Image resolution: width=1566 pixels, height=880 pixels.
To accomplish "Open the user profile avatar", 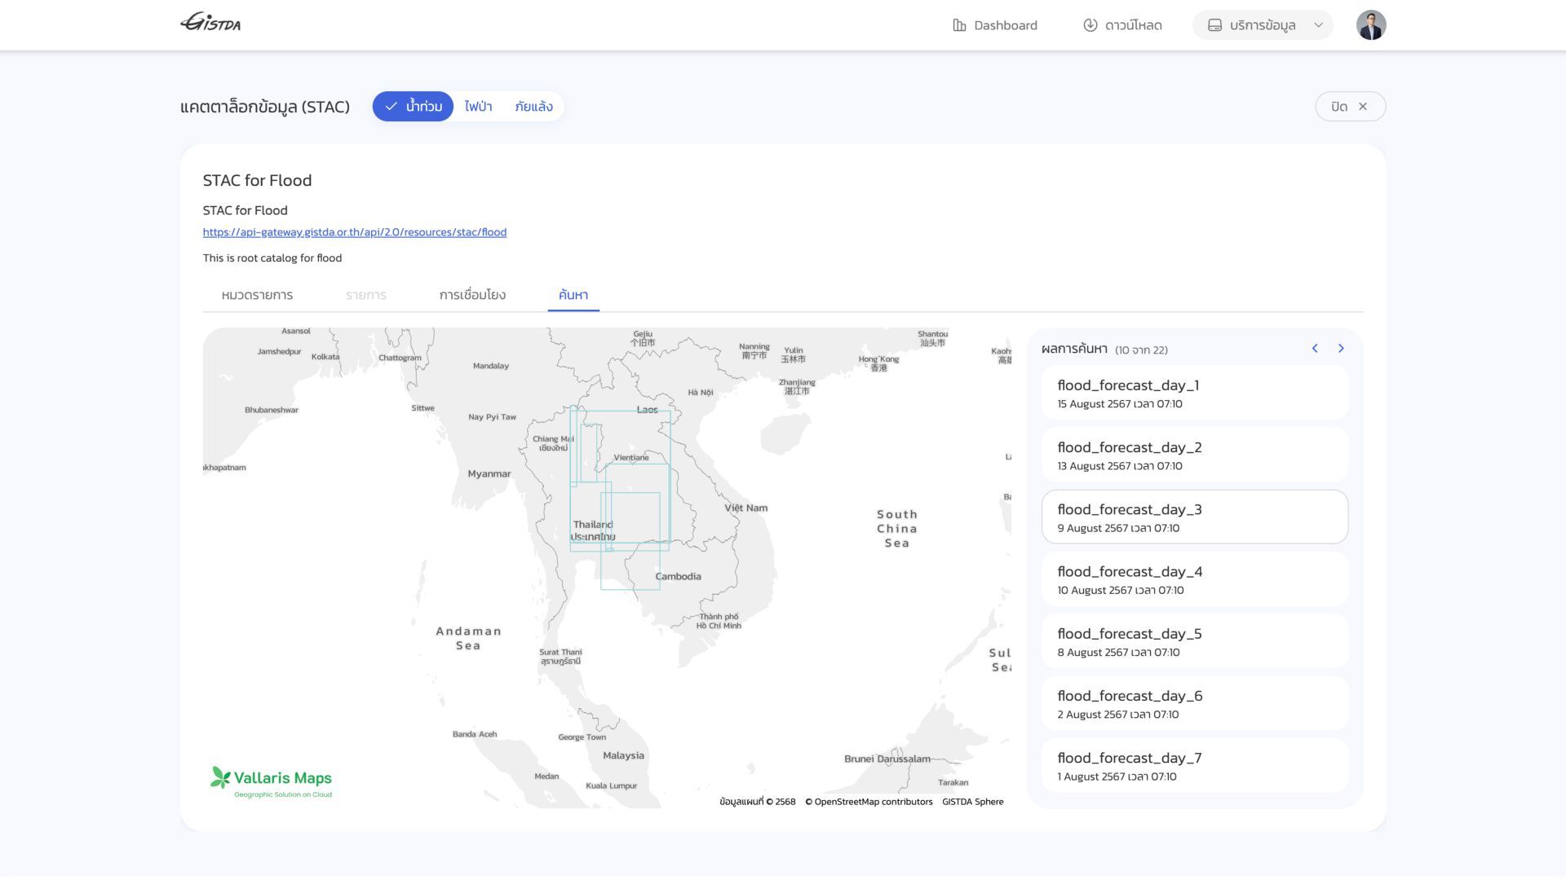I will (1370, 25).
